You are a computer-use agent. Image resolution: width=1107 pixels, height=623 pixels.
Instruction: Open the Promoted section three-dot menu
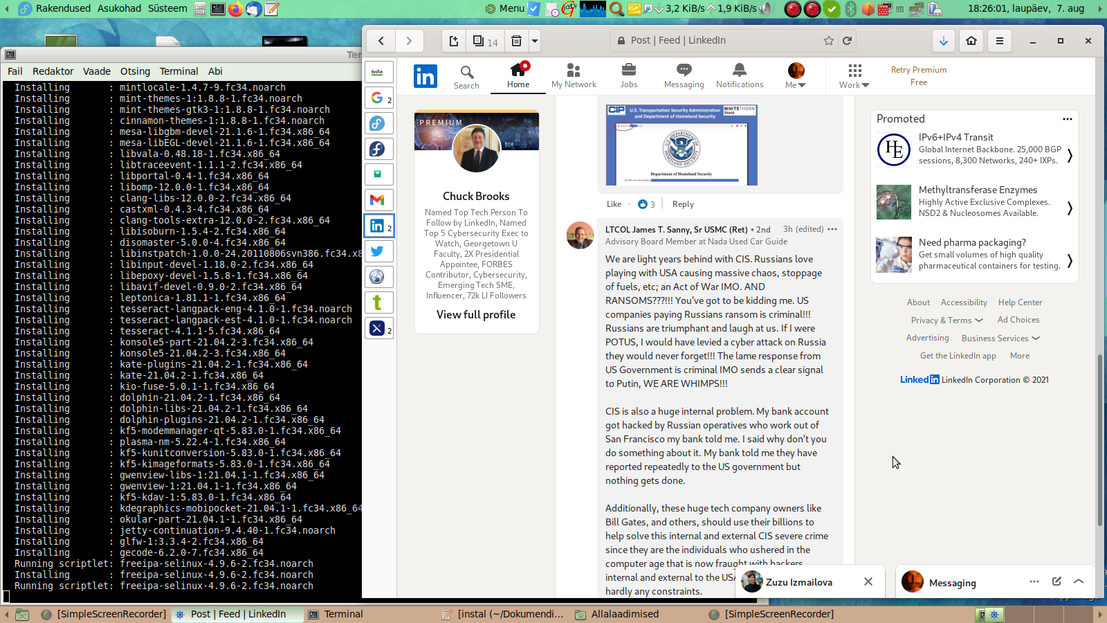tap(1068, 119)
